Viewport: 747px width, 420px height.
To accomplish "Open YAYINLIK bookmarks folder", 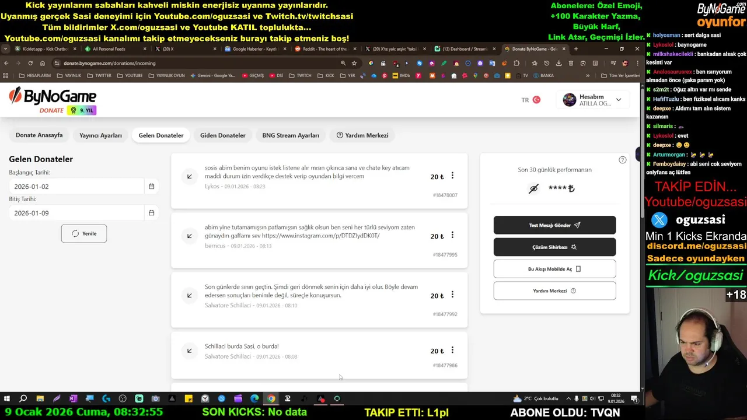I will click(69, 75).
